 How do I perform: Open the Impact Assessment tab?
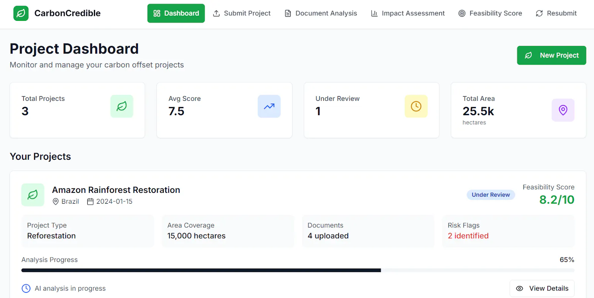(408, 13)
